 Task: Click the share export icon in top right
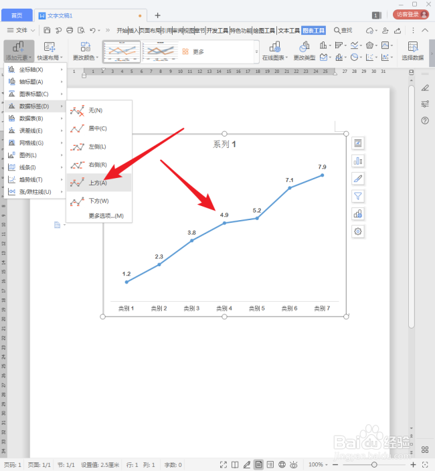coord(398,31)
